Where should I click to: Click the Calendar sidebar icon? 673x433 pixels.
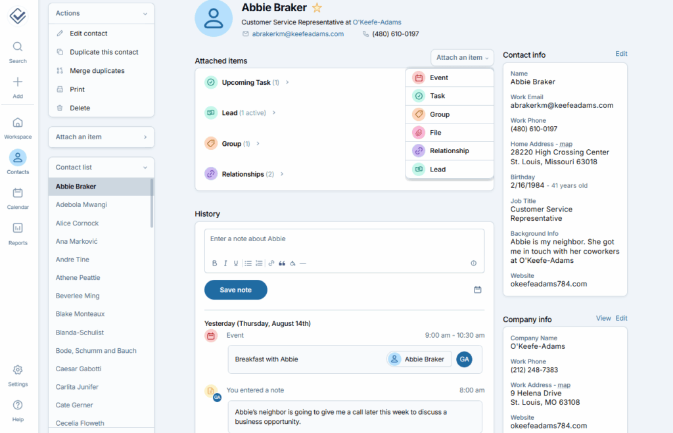click(x=18, y=193)
